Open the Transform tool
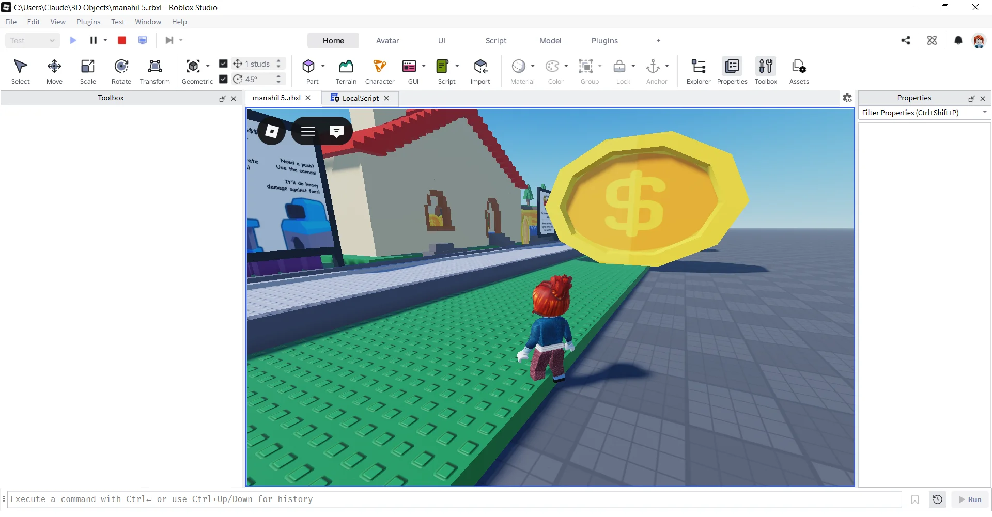992x517 pixels. coord(154,71)
